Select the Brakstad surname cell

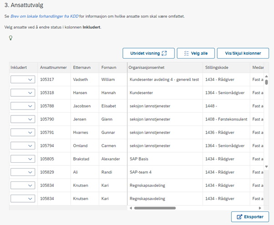[85, 159]
